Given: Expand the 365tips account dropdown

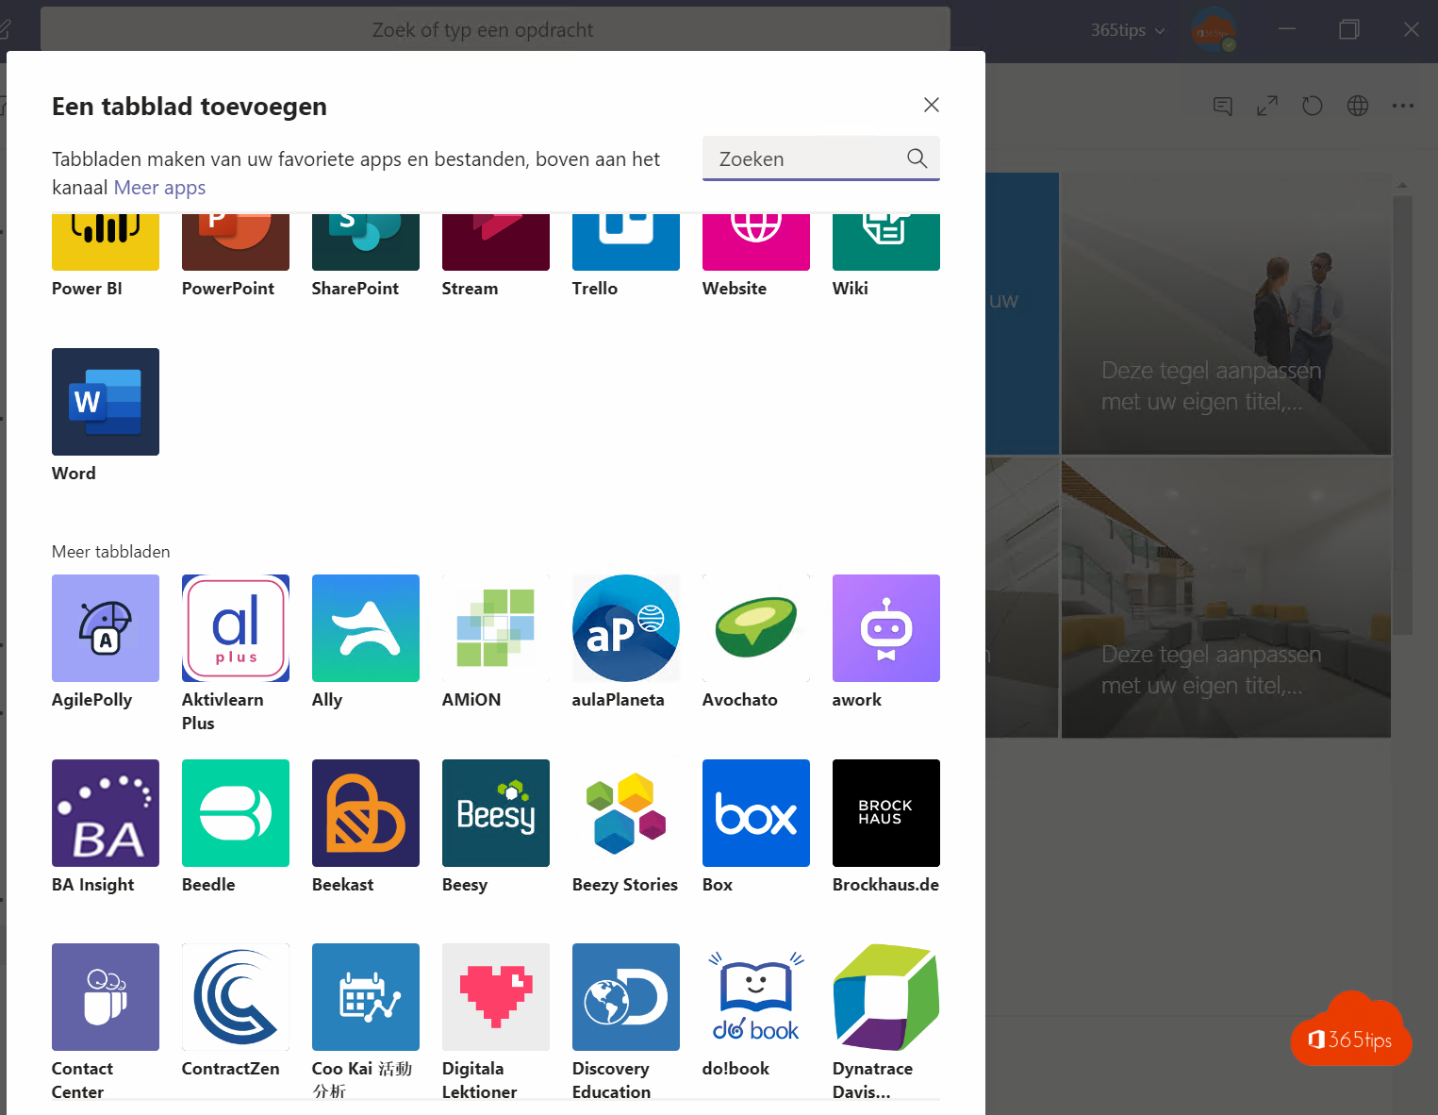Looking at the screenshot, I should point(1128,30).
